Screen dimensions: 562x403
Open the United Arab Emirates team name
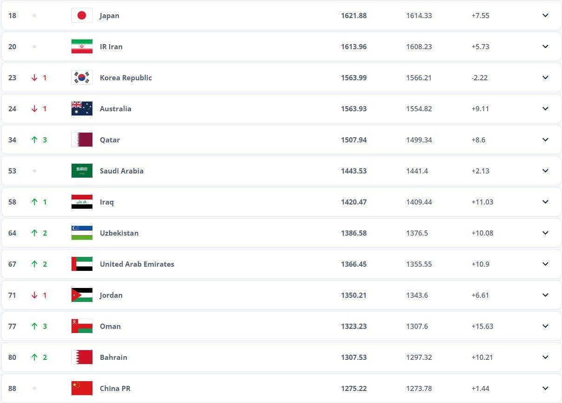pos(137,264)
